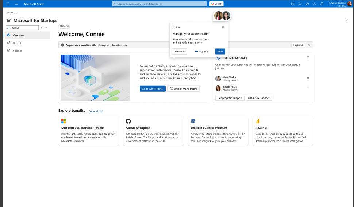Expand or collapse sidebar menu groups icon
Screen dimensions: 354x207
[42, 28]
